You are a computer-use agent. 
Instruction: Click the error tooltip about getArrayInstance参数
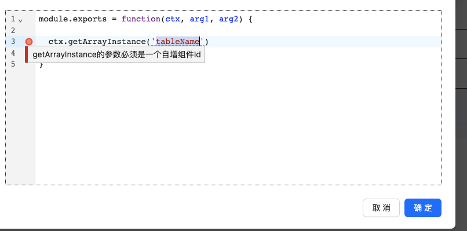click(x=115, y=55)
